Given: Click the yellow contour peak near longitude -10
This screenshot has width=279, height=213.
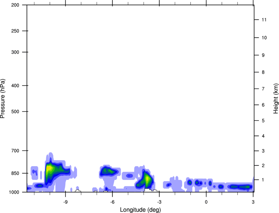Looking at the screenshot, I should 49,168.
